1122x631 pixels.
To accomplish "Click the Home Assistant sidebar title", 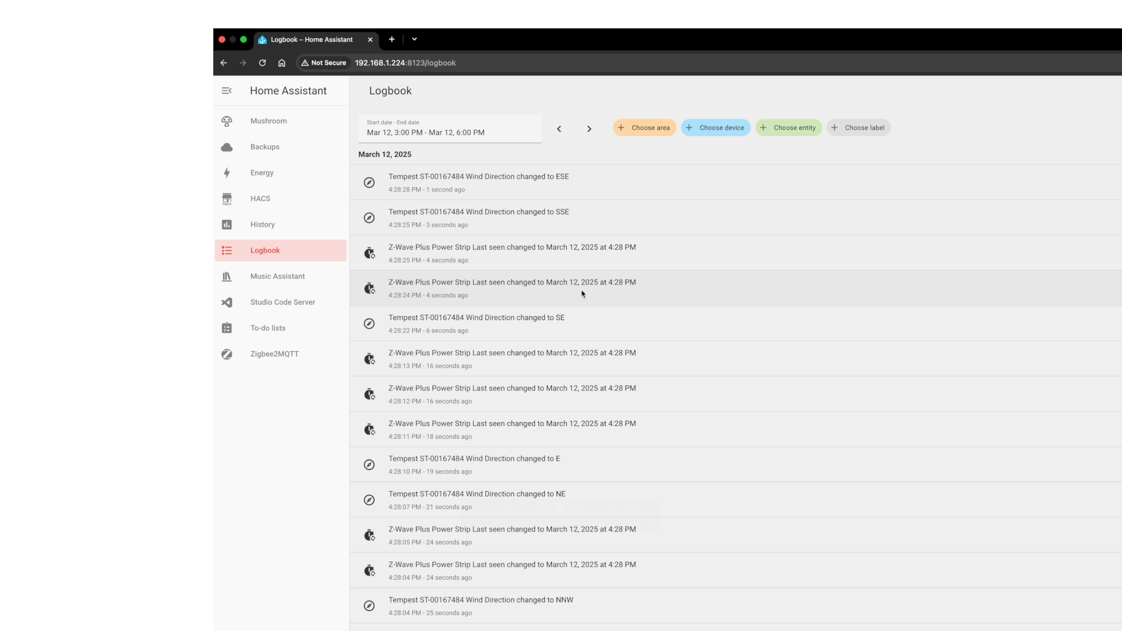I will (x=288, y=91).
